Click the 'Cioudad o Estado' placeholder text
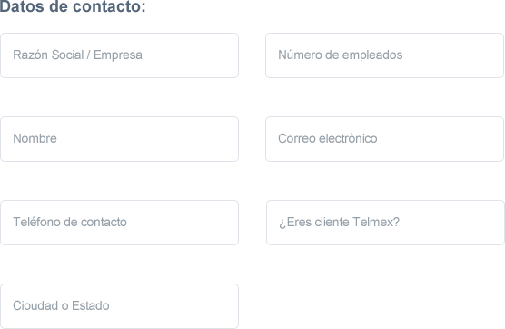The image size is (505, 329). [x=61, y=305]
